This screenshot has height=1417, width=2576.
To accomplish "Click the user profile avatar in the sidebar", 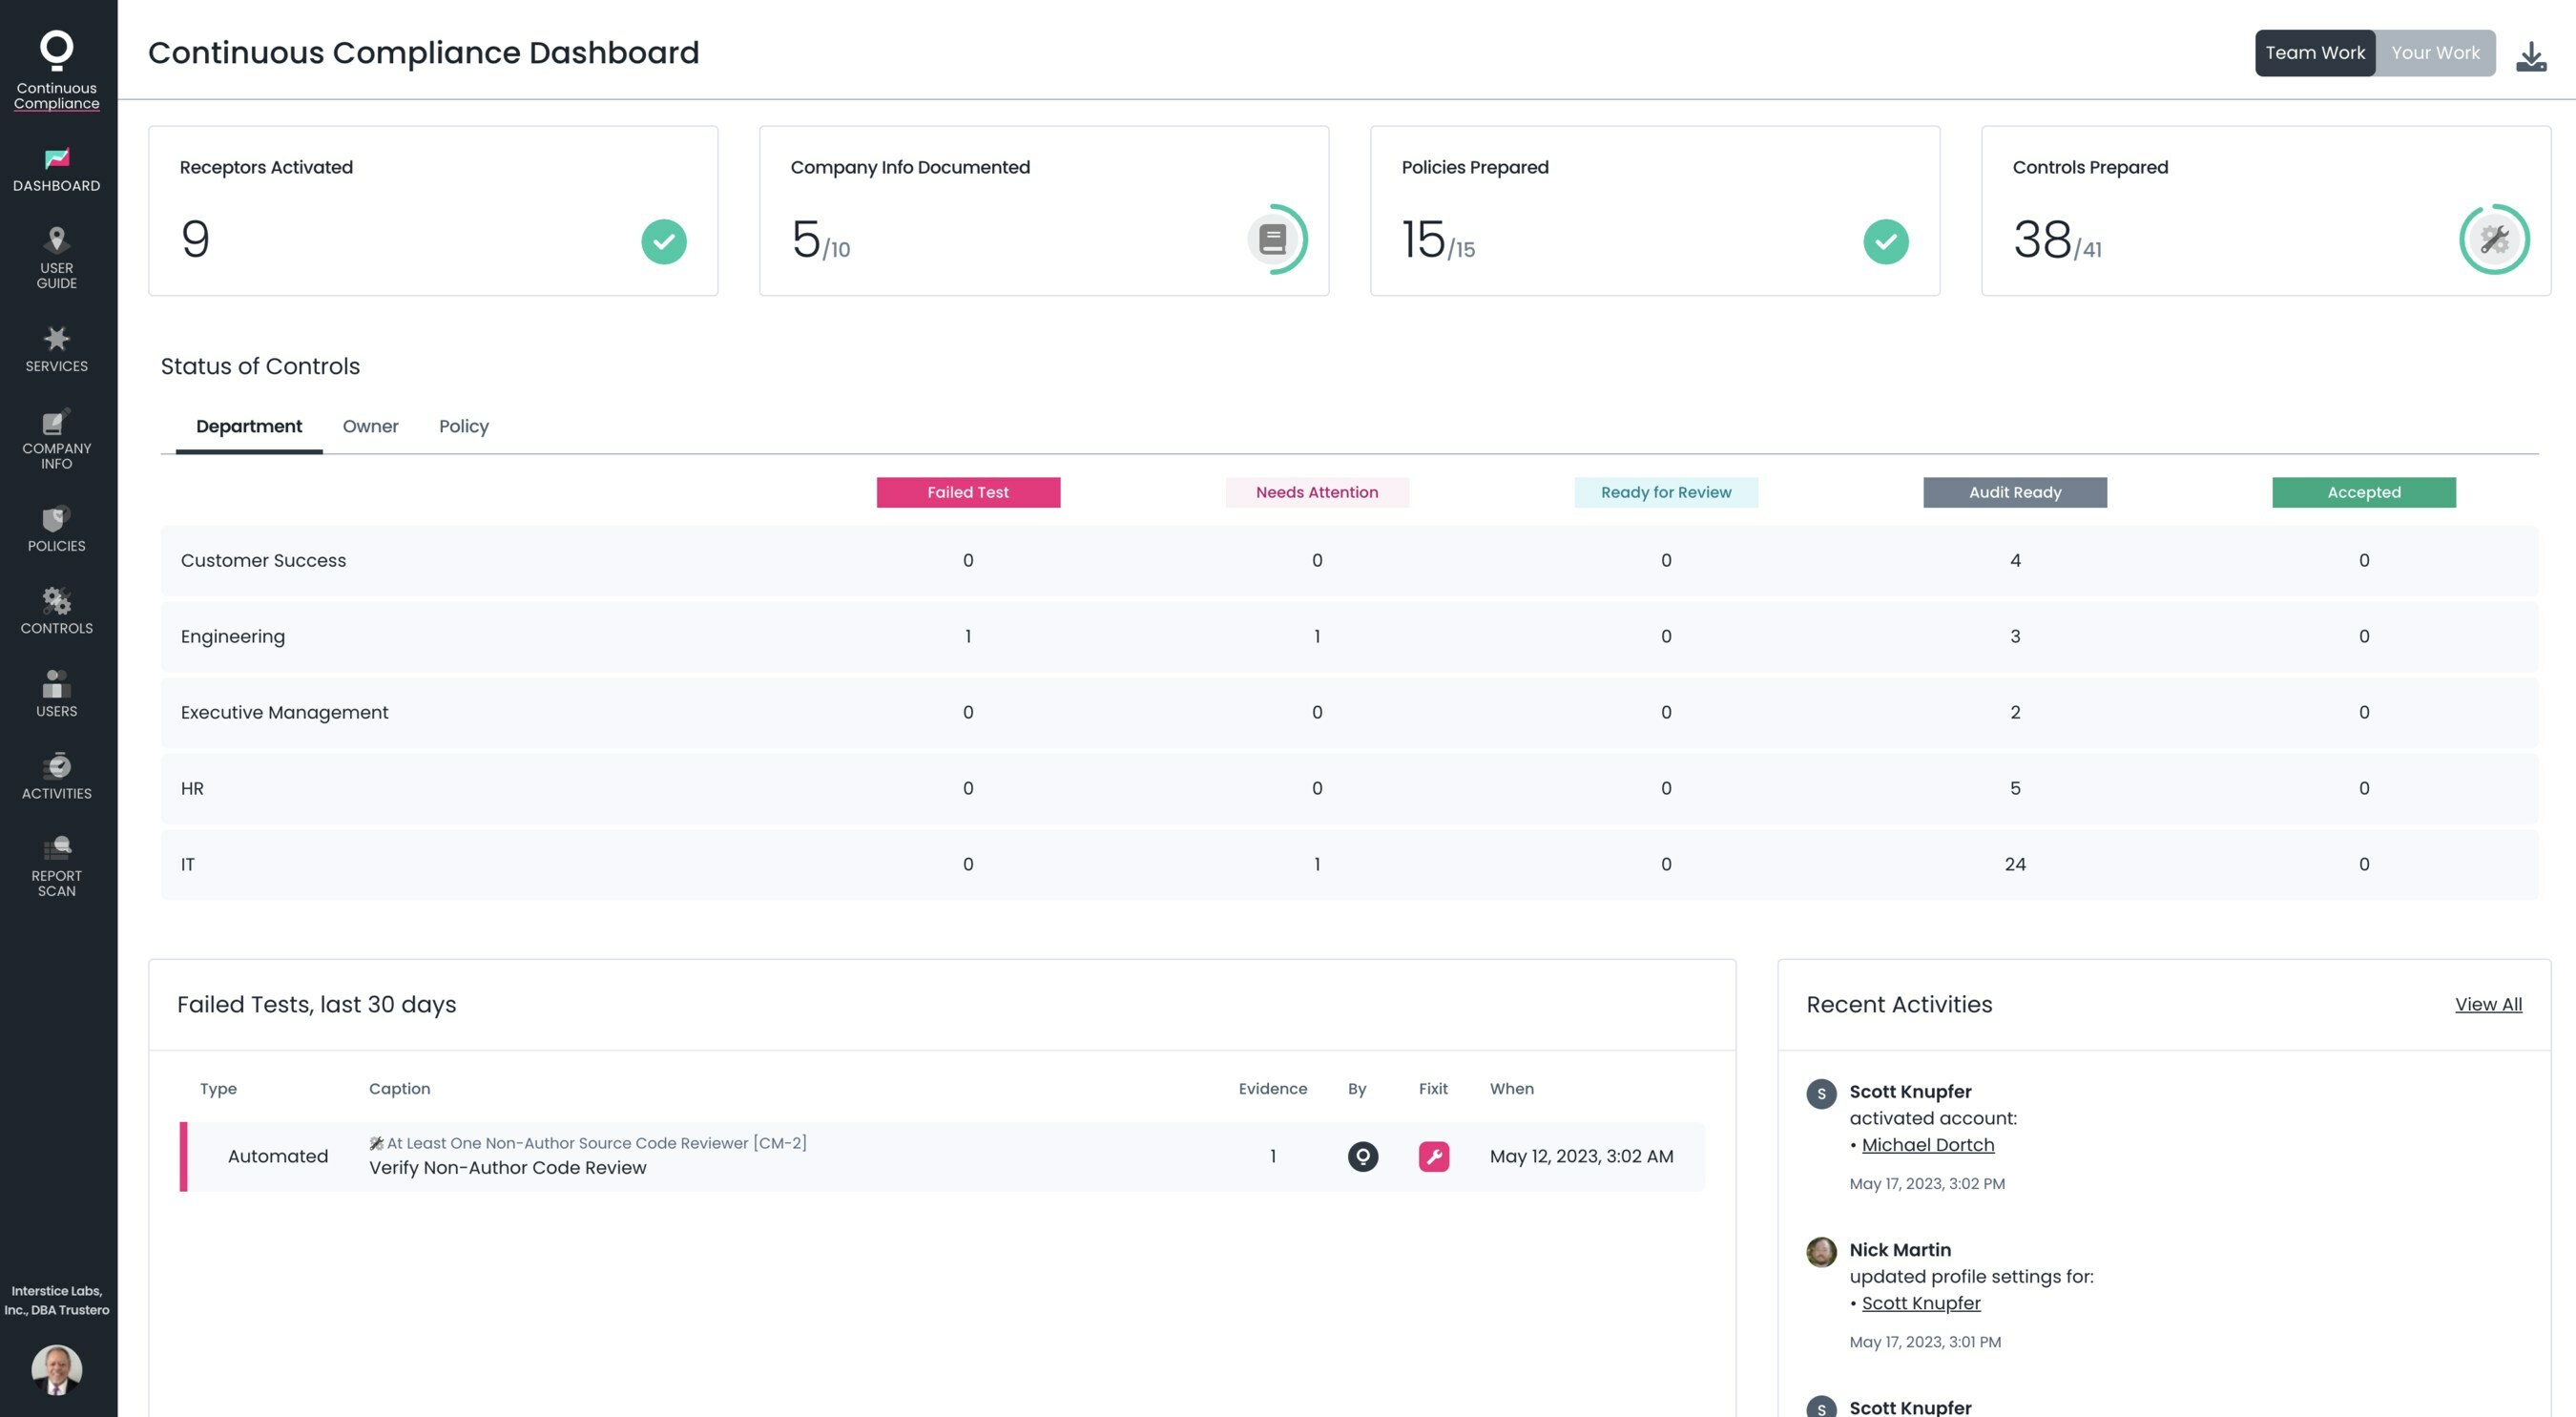I will point(57,1369).
